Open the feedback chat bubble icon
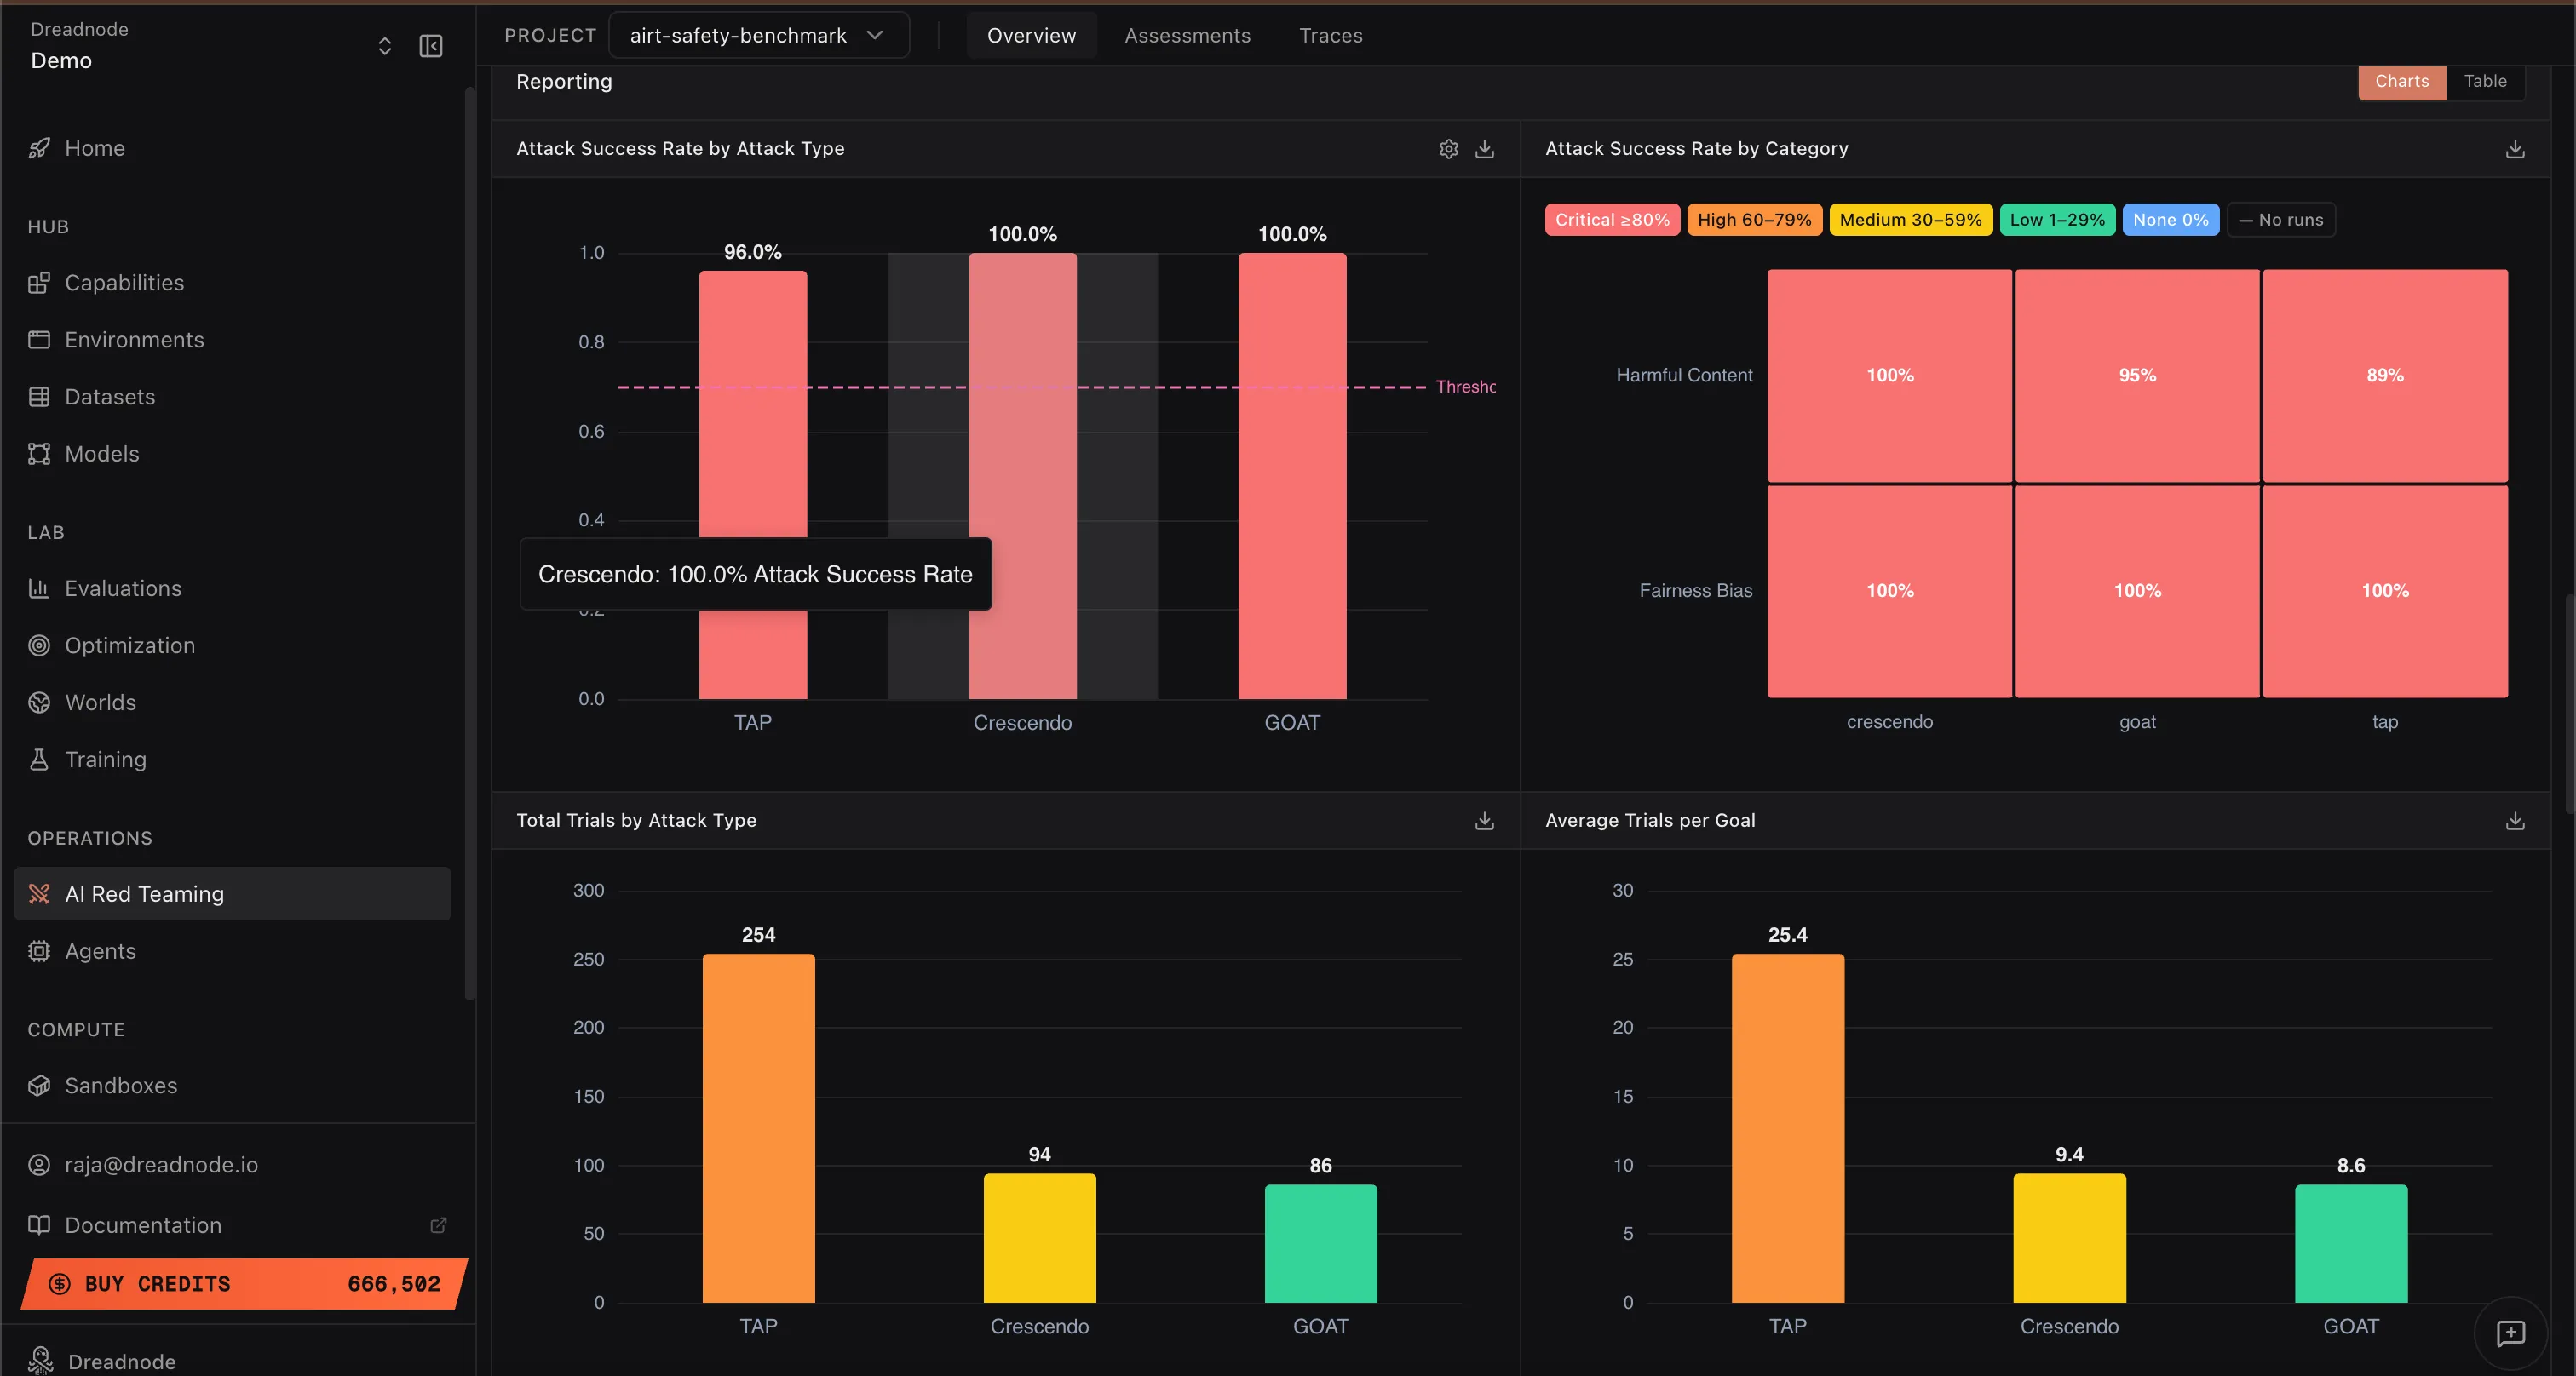This screenshot has height=1376, width=2576. point(2510,1333)
